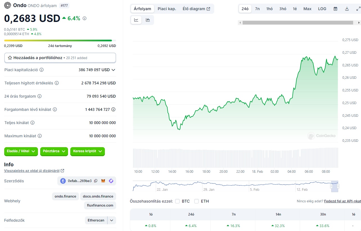Select the Max time range
The height and width of the screenshot is (231, 361).
pyautogui.click(x=307, y=9)
